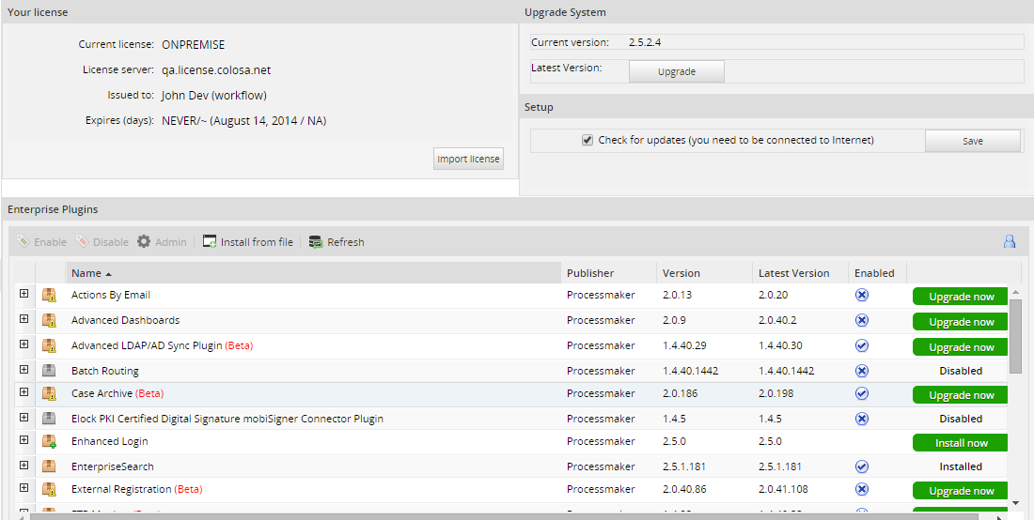Viewport: 1034px width, 520px height.
Task: Click the Latest Version column header
Action: 794,273
